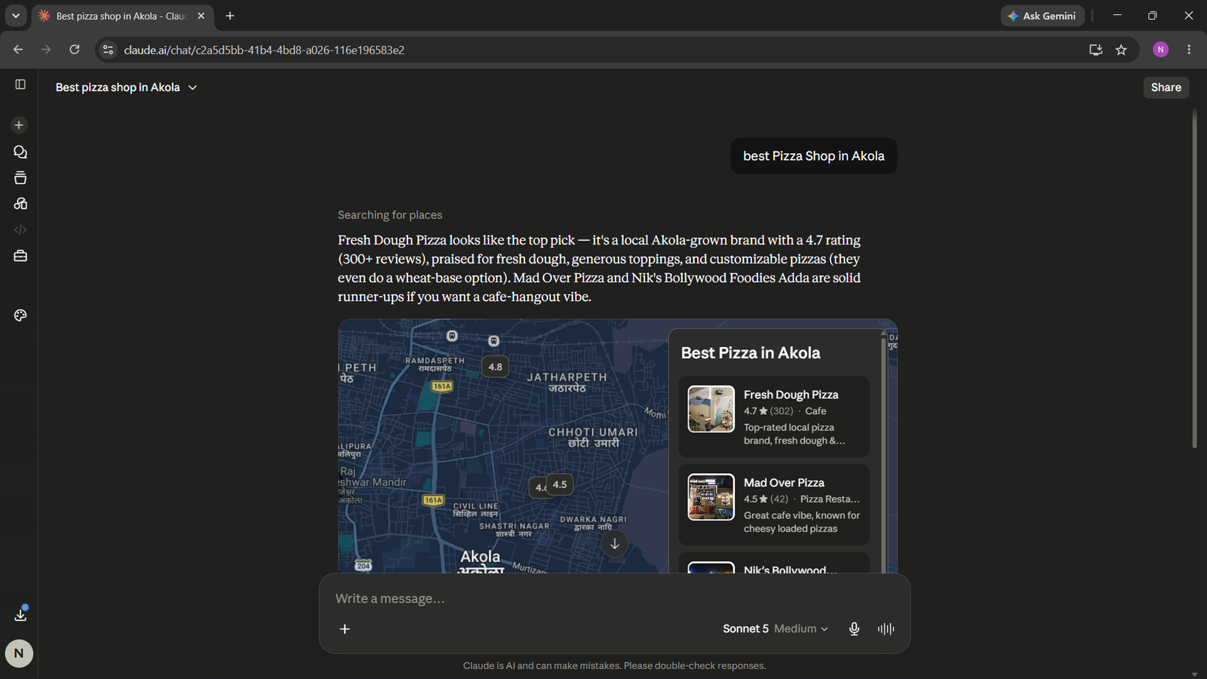Open the Artifacts icon in the sidebar
This screenshot has height=679, width=1207.
[20, 204]
